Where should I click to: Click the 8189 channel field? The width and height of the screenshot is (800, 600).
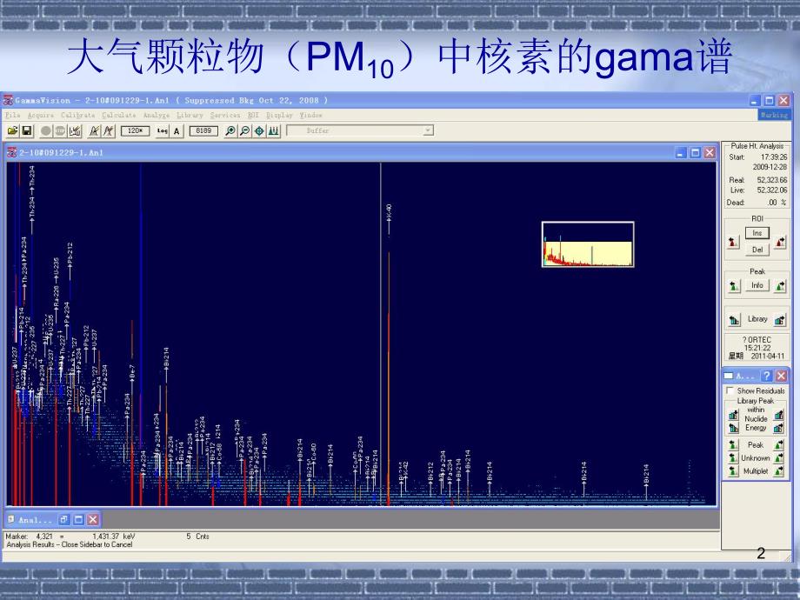coord(203,130)
